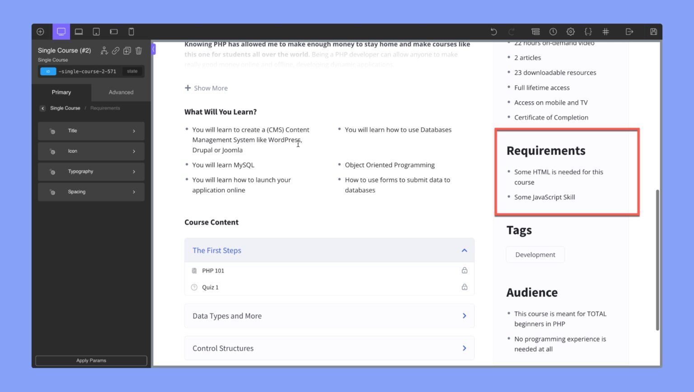Switch to the Advanced tab
Viewport: 694px width, 392px height.
pos(121,92)
